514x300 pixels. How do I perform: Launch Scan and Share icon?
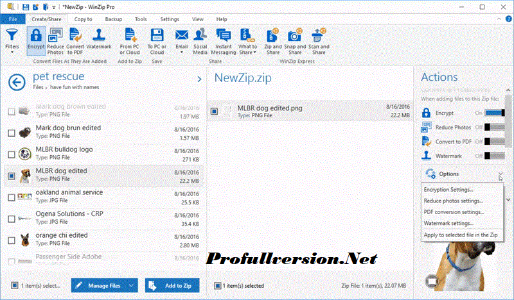pos(319,36)
